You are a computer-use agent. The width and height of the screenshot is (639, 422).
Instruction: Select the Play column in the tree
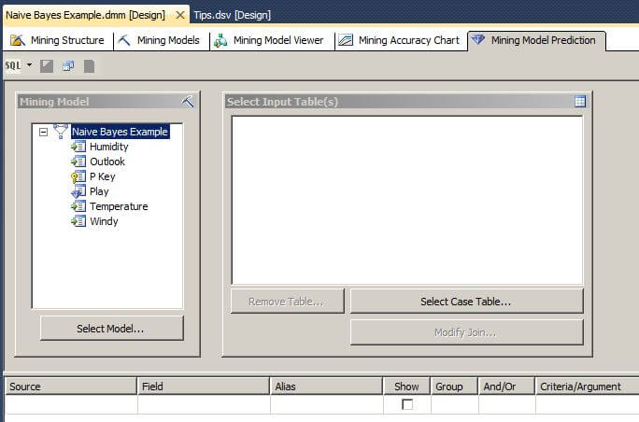click(x=99, y=191)
